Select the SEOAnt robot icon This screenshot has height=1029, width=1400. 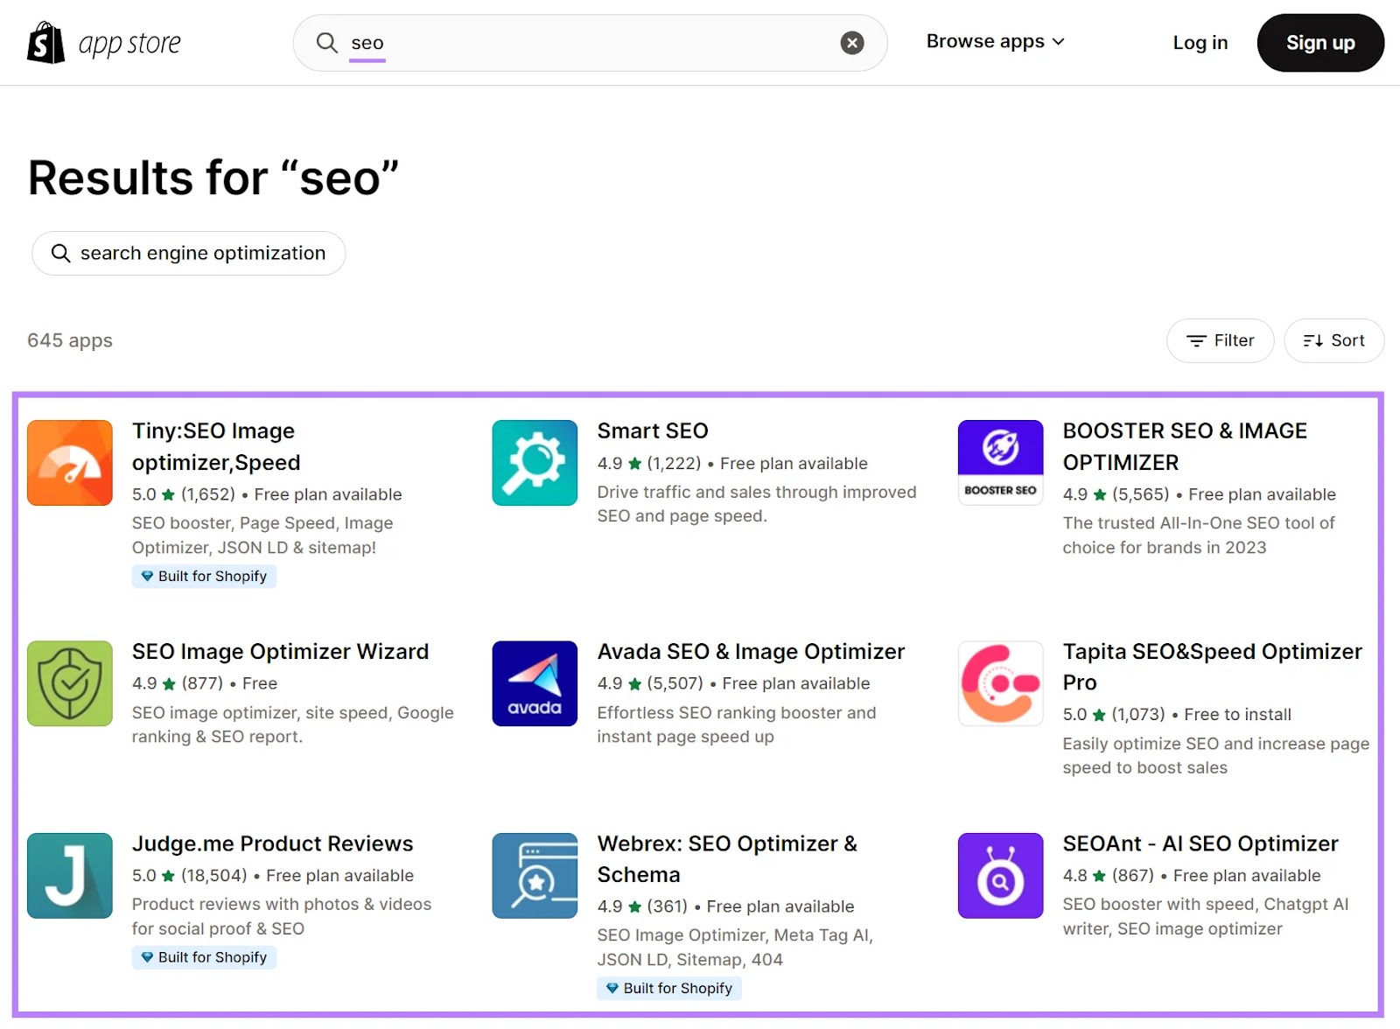(1000, 876)
